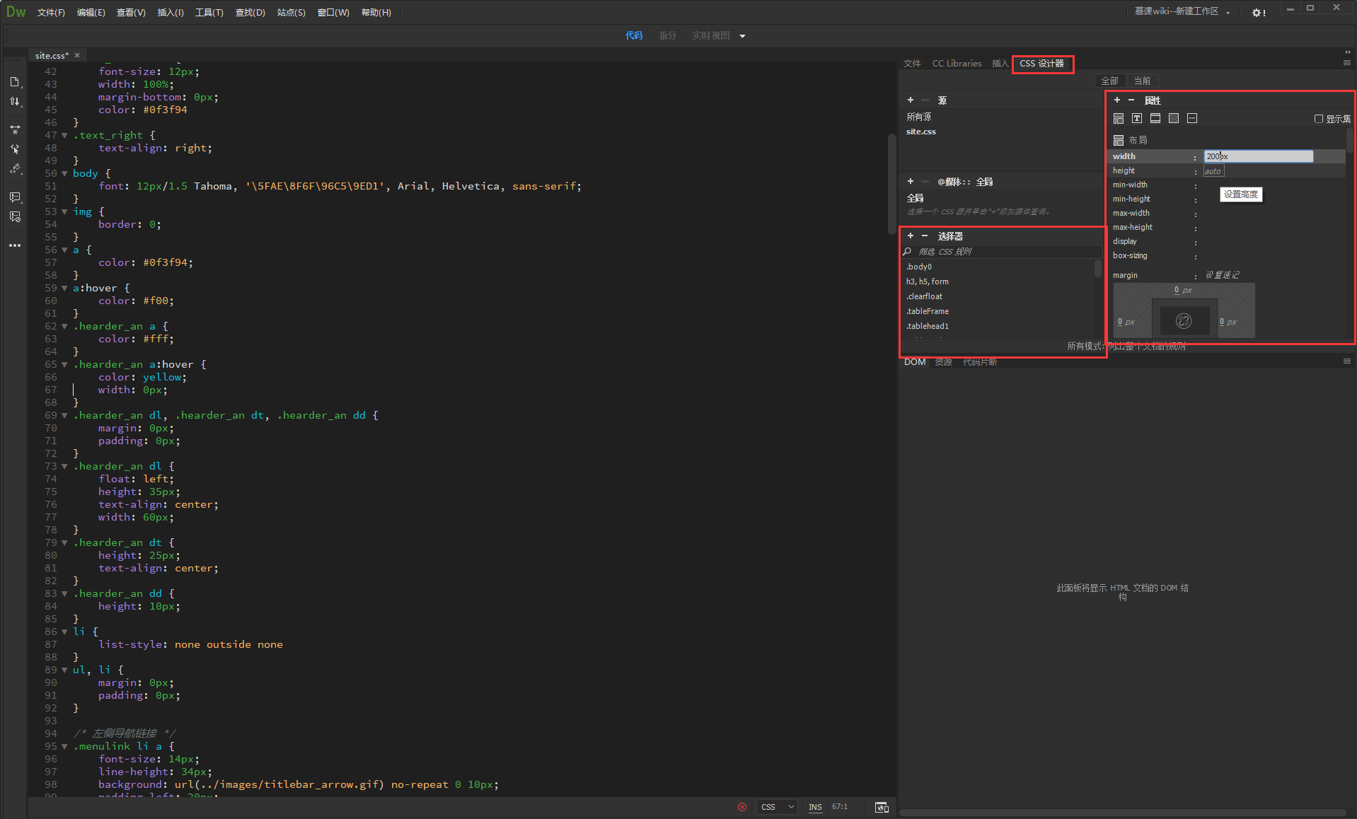
Task: Click the height auto value field
Action: pyautogui.click(x=1213, y=171)
